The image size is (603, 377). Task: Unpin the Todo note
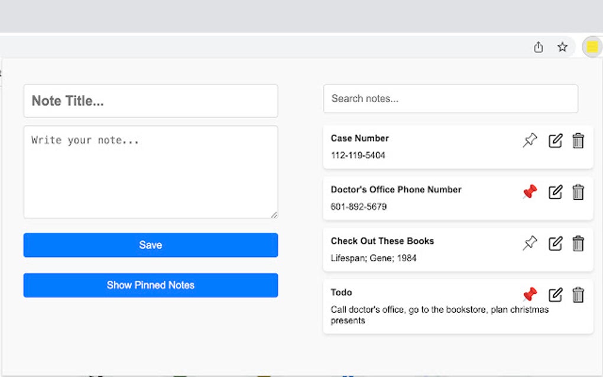(x=530, y=294)
